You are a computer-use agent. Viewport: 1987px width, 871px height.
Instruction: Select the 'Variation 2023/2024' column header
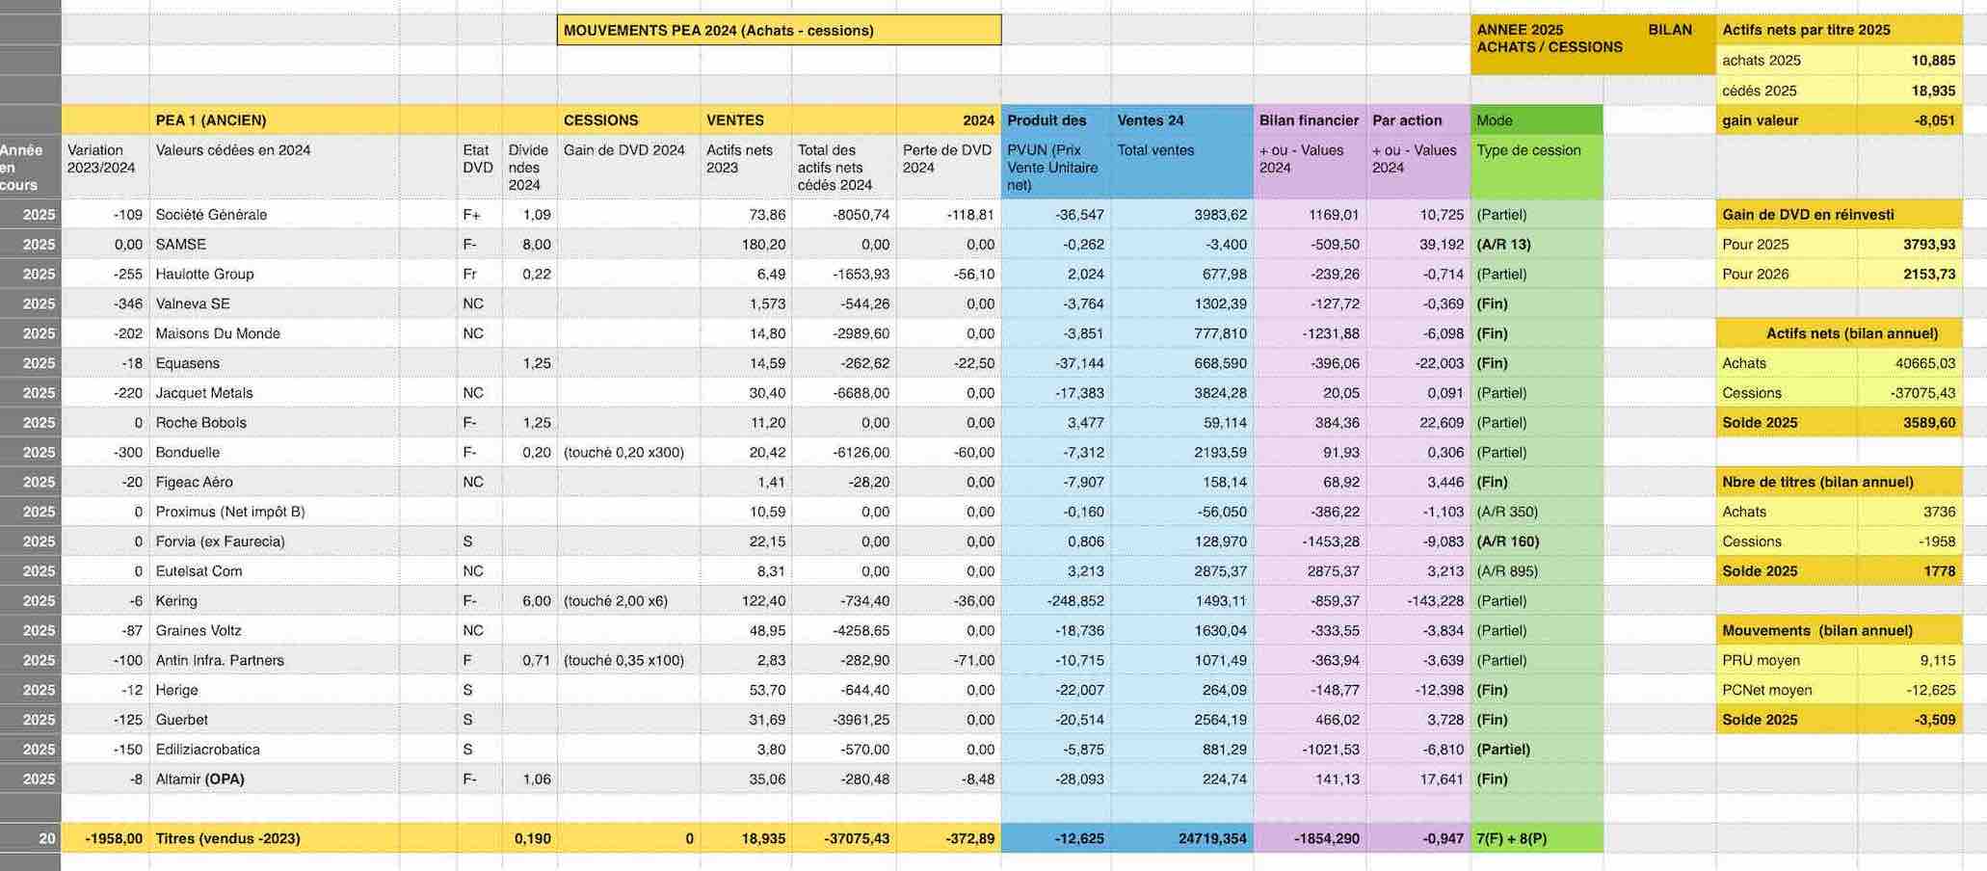click(105, 167)
